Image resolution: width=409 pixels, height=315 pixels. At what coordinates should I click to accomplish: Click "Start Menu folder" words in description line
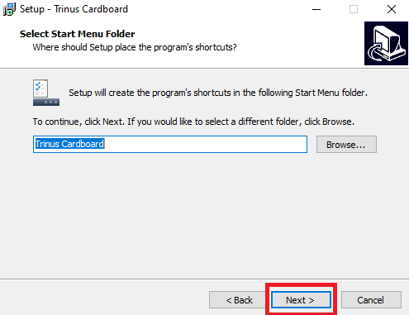(x=330, y=93)
